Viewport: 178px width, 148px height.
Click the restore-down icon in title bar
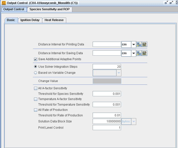(x=166, y=3)
